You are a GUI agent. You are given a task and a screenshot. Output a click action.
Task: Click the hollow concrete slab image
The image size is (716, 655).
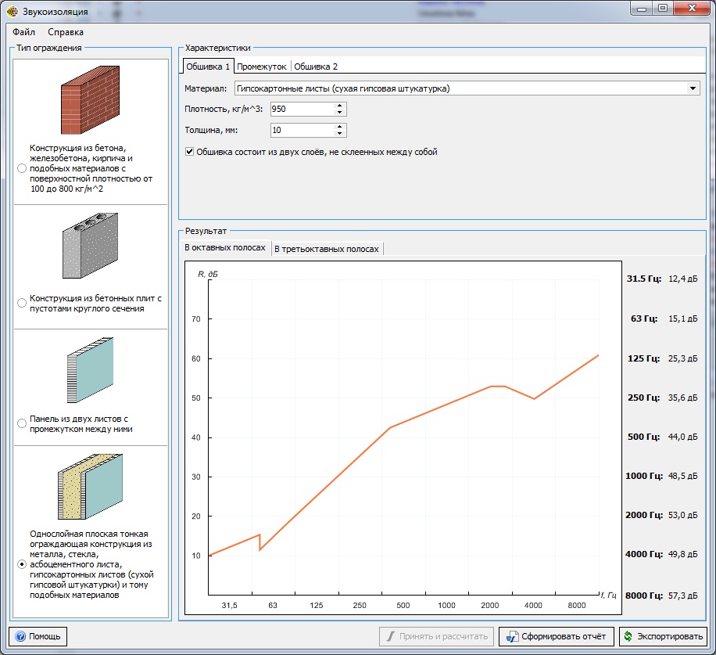point(90,247)
